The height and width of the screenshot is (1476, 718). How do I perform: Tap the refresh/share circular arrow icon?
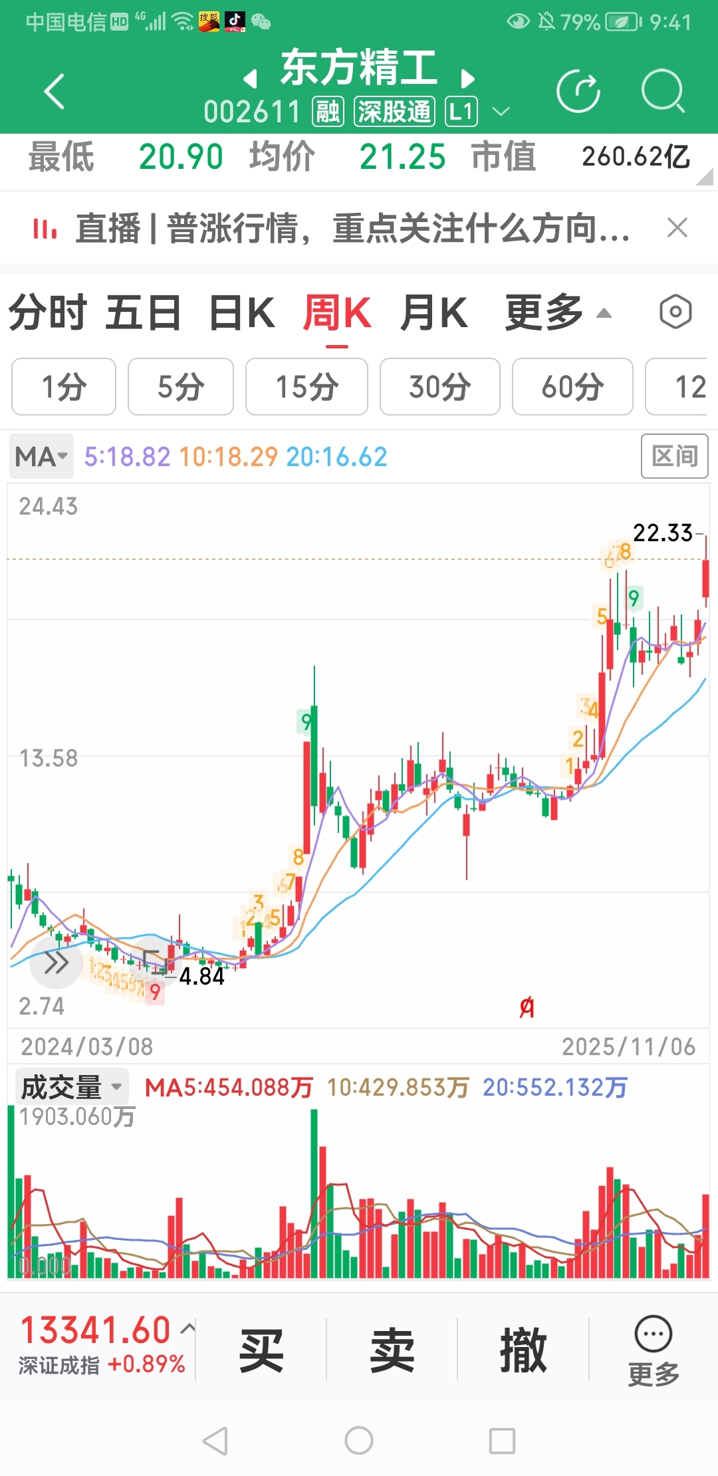[x=578, y=91]
